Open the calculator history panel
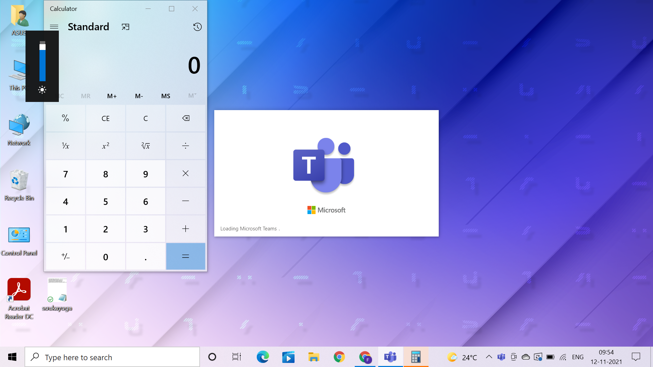 (x=197, y=27)
